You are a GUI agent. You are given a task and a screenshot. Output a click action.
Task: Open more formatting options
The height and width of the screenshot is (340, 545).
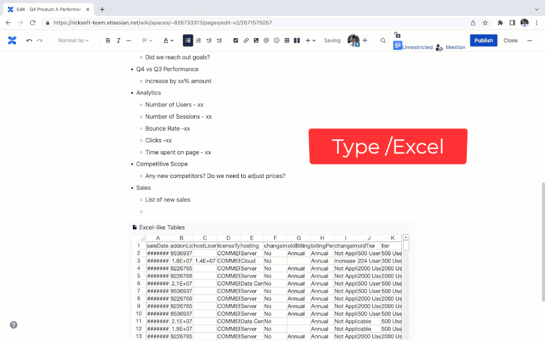[x=129, y=41]
